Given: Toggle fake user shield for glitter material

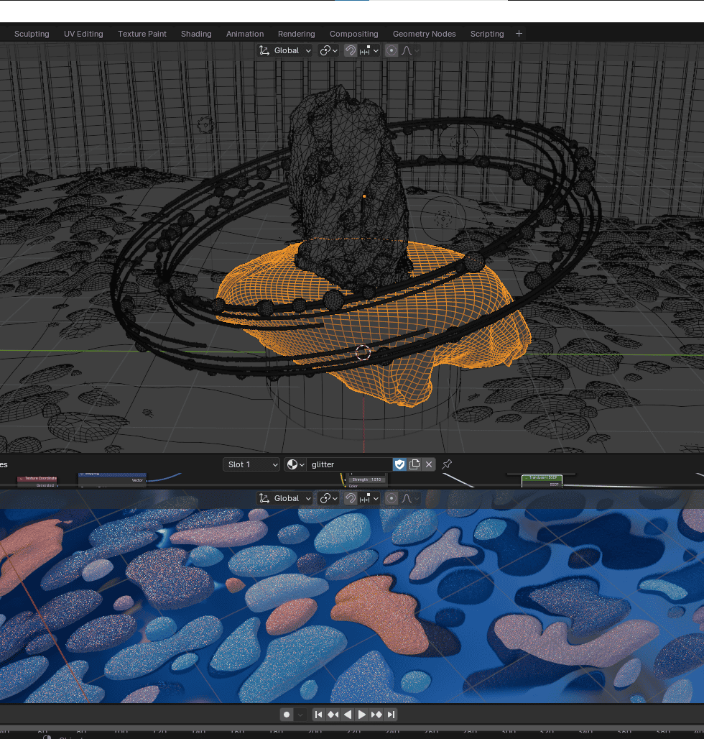Looking at the screenshot, I should 399,464.
